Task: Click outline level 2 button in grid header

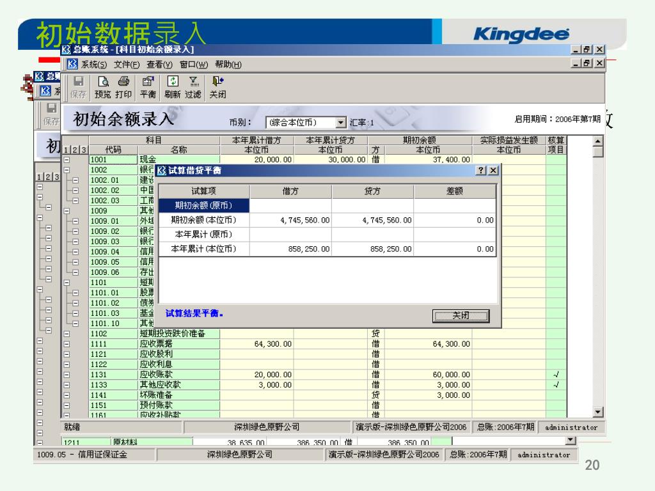Action: click(75, 150)
